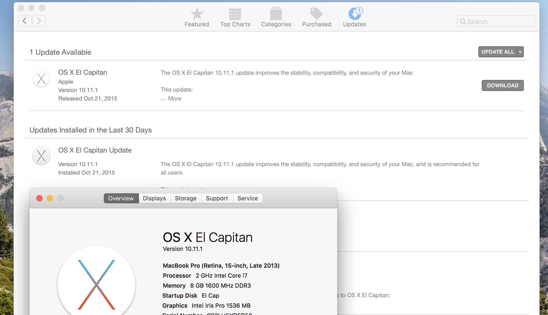Click the El Capitan Update installed icon
This screenshot has width=548, height=315.
[41, 156]
